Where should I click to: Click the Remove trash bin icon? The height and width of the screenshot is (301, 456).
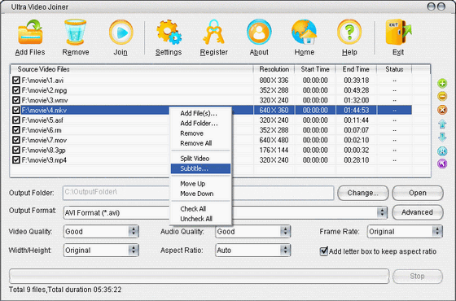point(75,33)
